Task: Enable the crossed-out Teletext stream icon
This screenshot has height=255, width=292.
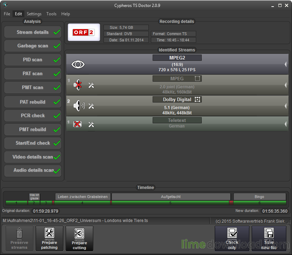Action: [x=78, y=124]
